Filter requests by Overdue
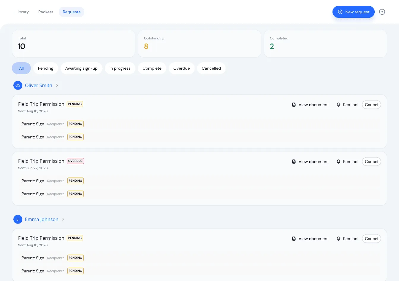The height and width of the screenshot is (281, 399). tap(181, 68)
